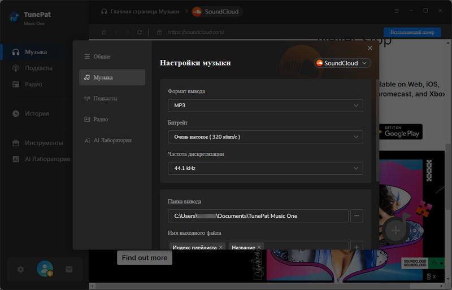This screenshot has width=452, height=290.
Task: Open the SoundCloud source selector dropdown
Action: click(x=342, y=63)
